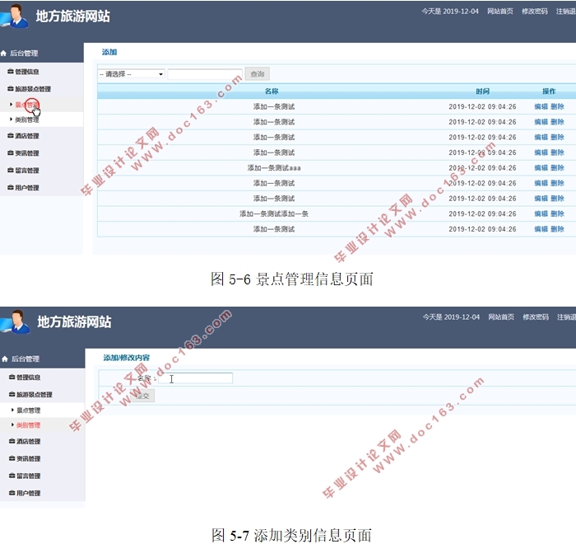Click 编辑 for the 添加一条测试aaa row
The image size is (576, 558).
pos(541,168)
